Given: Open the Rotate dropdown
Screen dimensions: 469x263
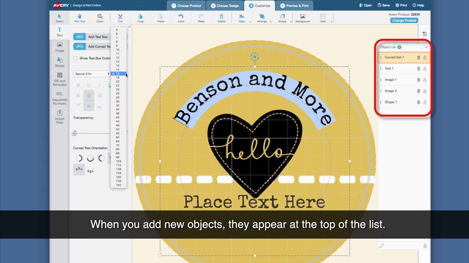Looking at the screenshot, I should tap(282, 18).
